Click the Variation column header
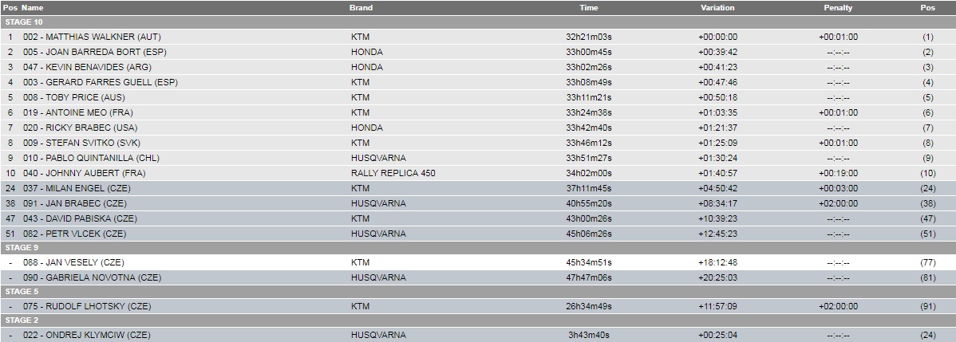The height and width of the screenshot is (342, 956). point(717,8)
